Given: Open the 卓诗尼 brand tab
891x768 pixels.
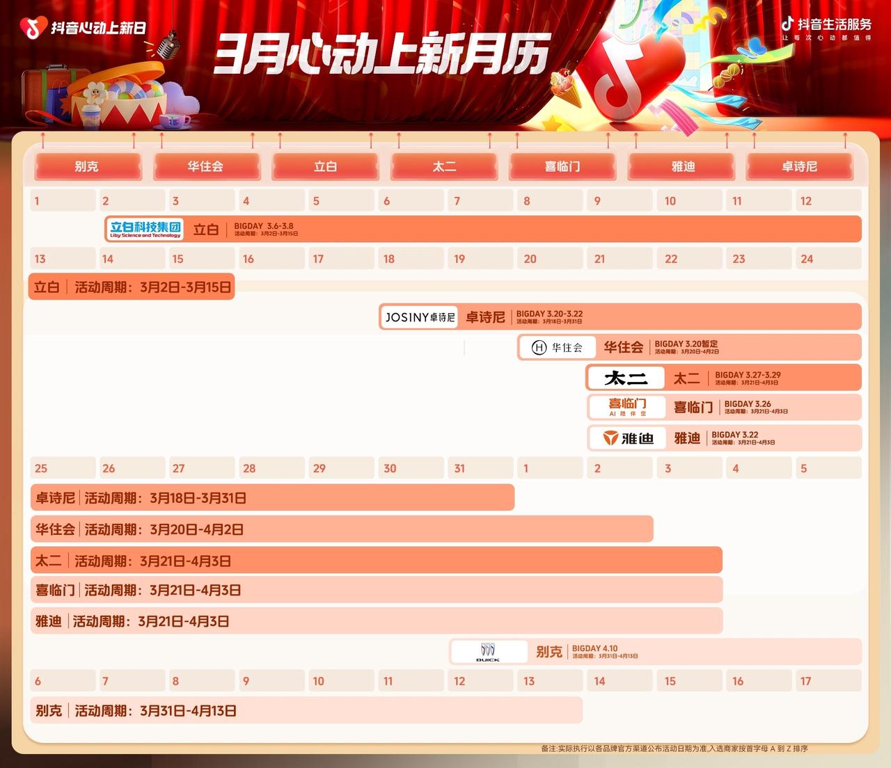Looking at the screenshot, I should (x=800, y=166).
